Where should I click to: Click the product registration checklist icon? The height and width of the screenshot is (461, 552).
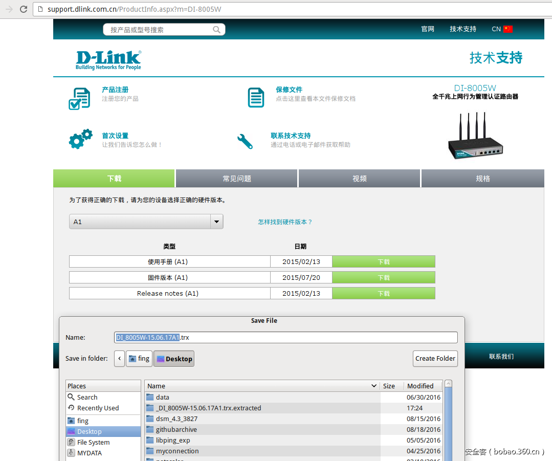coord(79,98)
